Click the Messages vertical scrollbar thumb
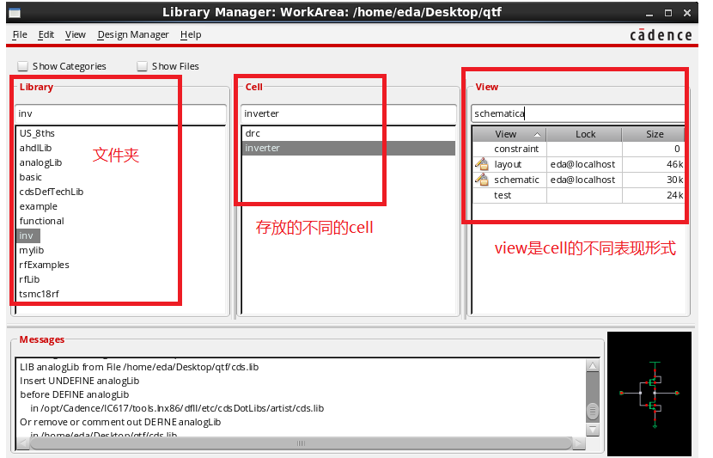The width and height of the screenshot is (713, 458). click(x=593, y=411)
